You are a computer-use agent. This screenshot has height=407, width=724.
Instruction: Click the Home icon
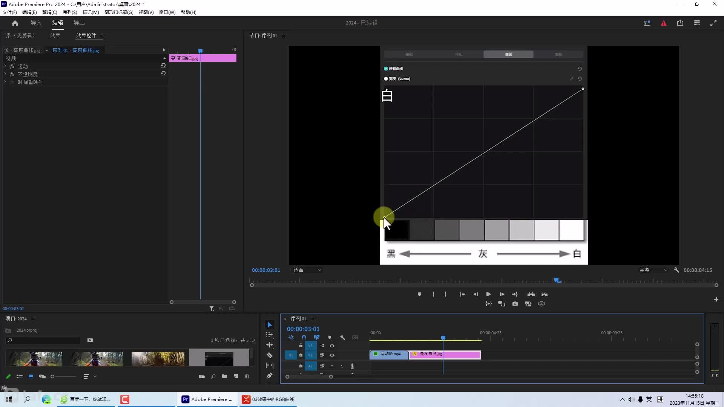15,23
